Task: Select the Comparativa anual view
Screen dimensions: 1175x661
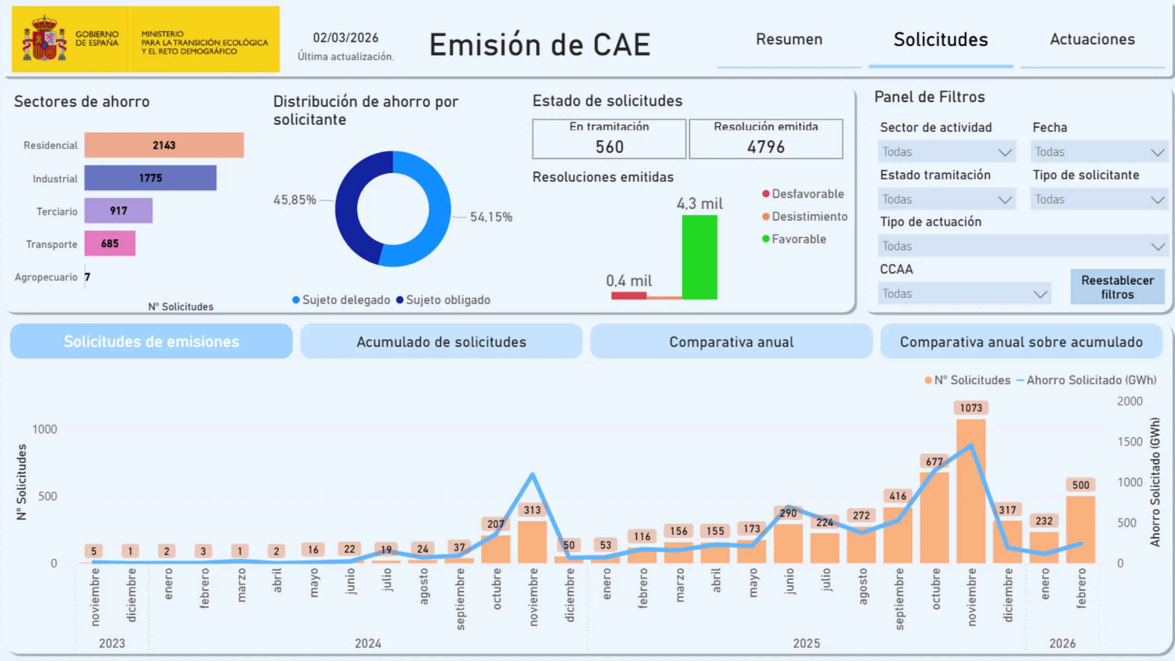Action: point(731,342)
